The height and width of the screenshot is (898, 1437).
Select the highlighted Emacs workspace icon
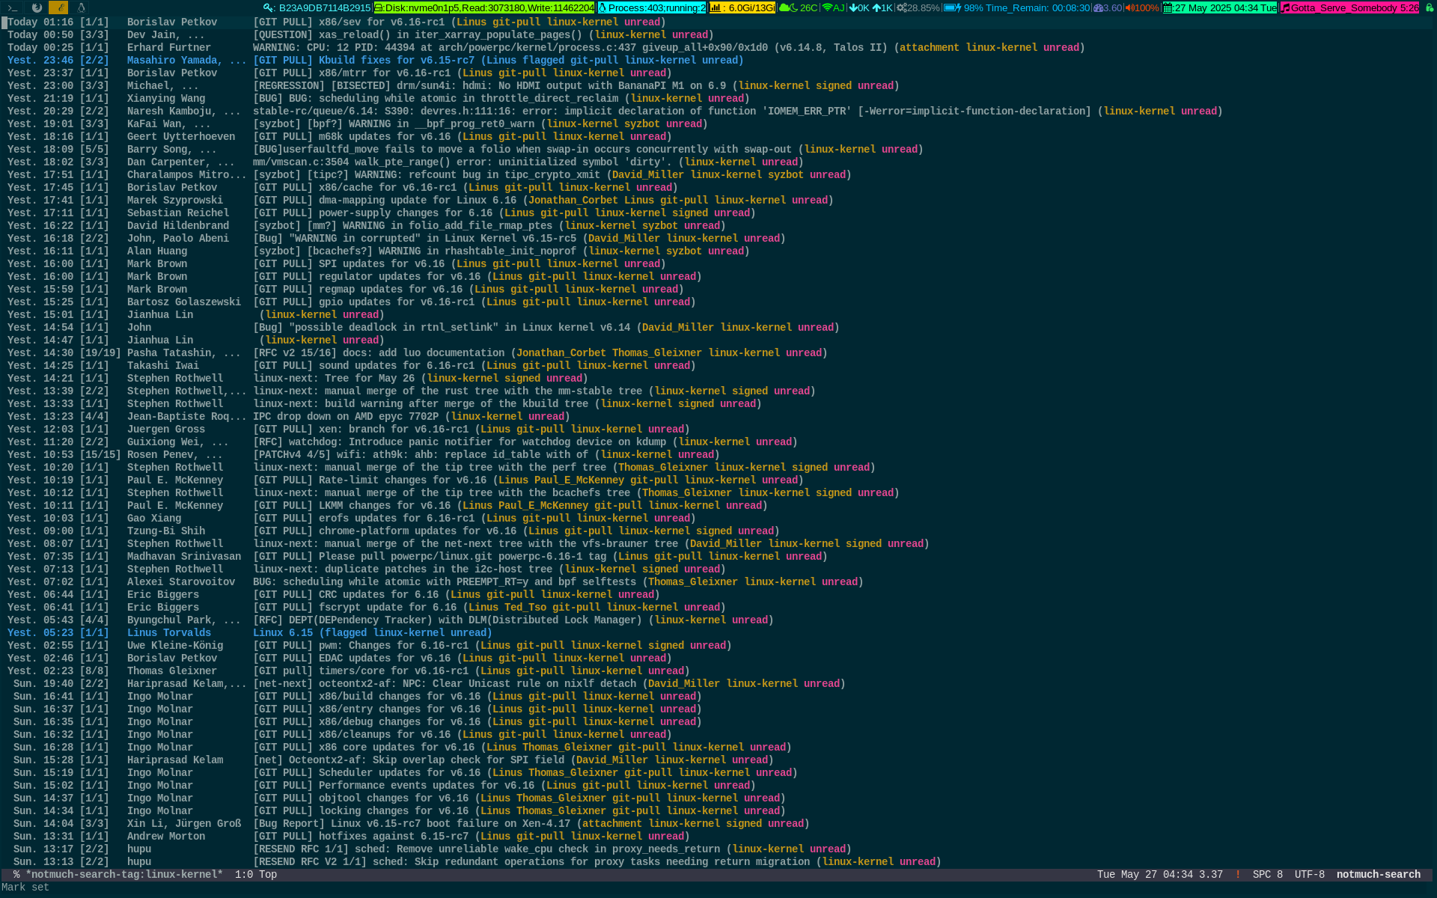tap(58, 7)
